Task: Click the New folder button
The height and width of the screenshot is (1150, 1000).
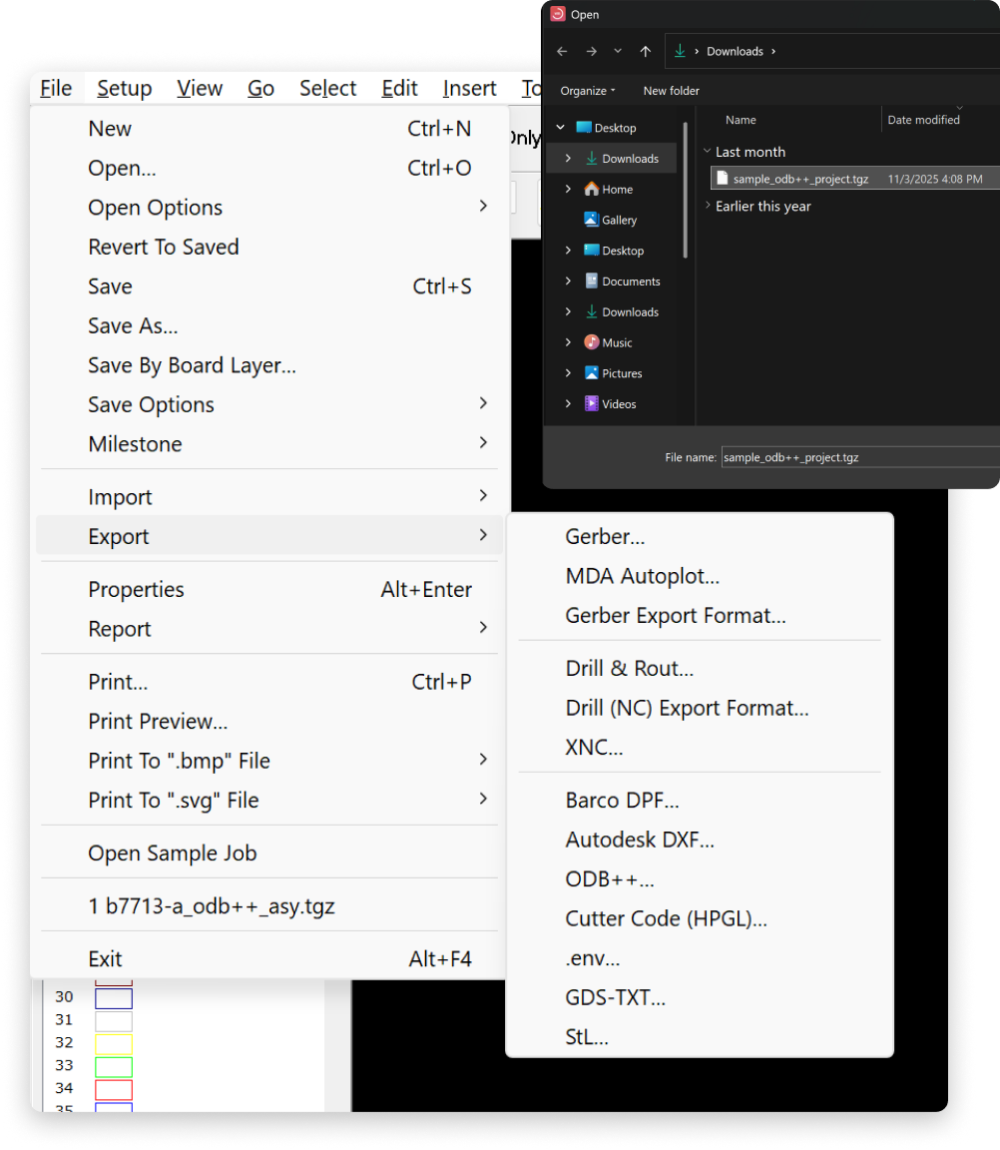Action: click(x=671, y=91)
